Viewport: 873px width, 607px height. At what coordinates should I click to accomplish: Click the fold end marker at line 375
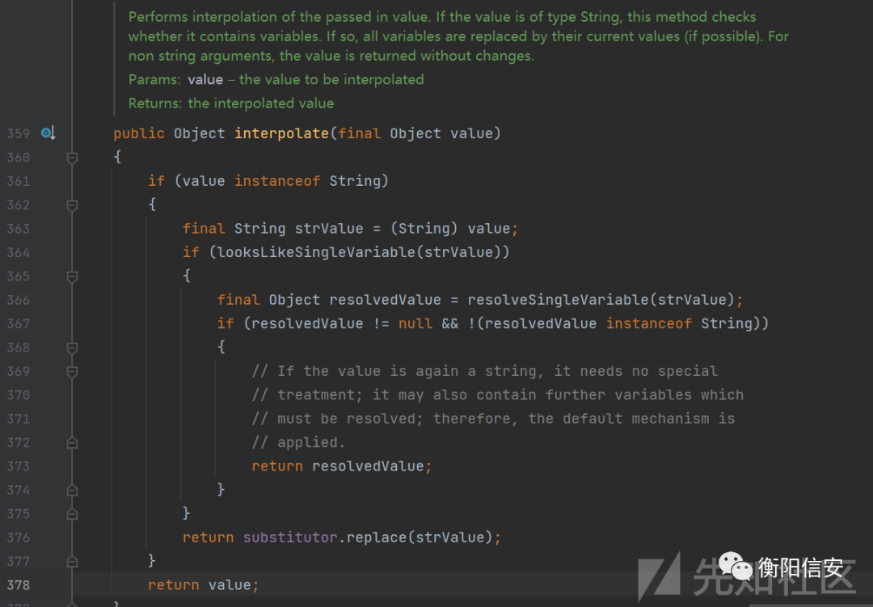coord(72,514)
